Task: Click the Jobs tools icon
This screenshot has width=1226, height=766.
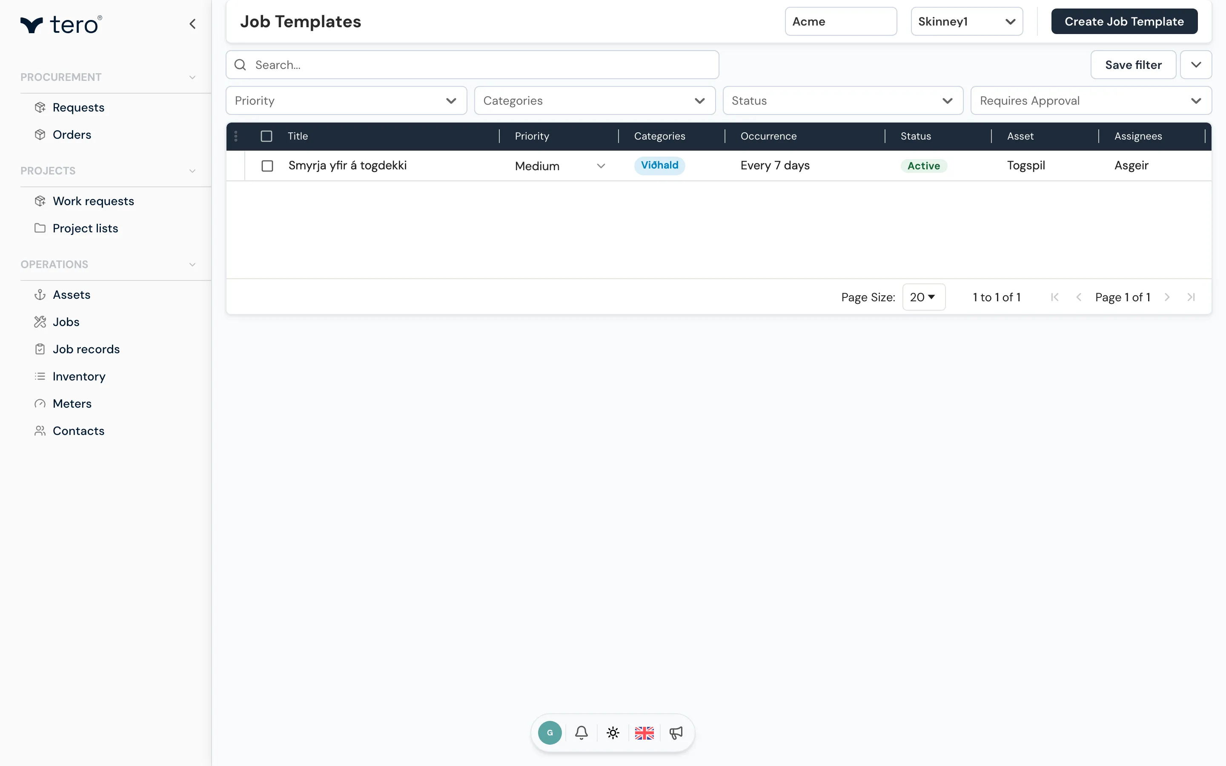Action: (x=40, y=322)
